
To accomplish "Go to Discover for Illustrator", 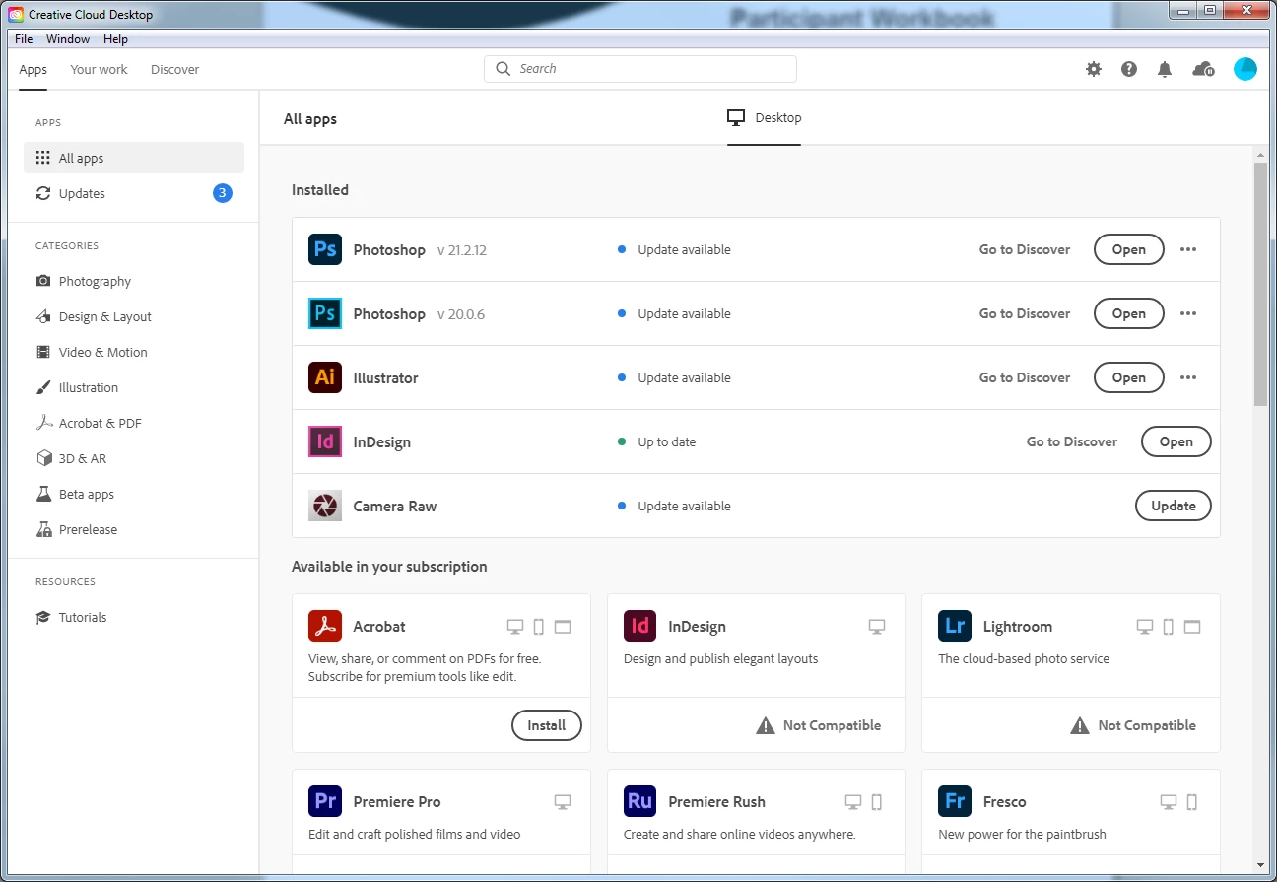I will (1024, 377).
